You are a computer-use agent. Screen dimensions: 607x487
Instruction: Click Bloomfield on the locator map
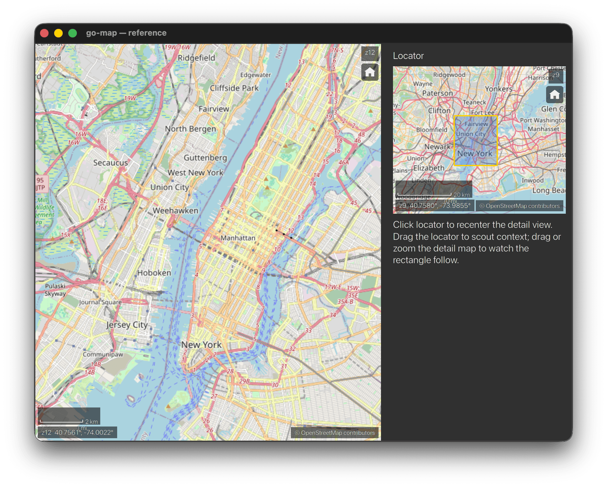click(x=432, y=130)
